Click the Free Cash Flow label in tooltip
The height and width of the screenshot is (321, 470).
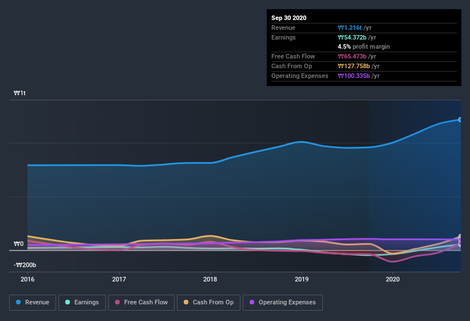click(x=293, y=56)
